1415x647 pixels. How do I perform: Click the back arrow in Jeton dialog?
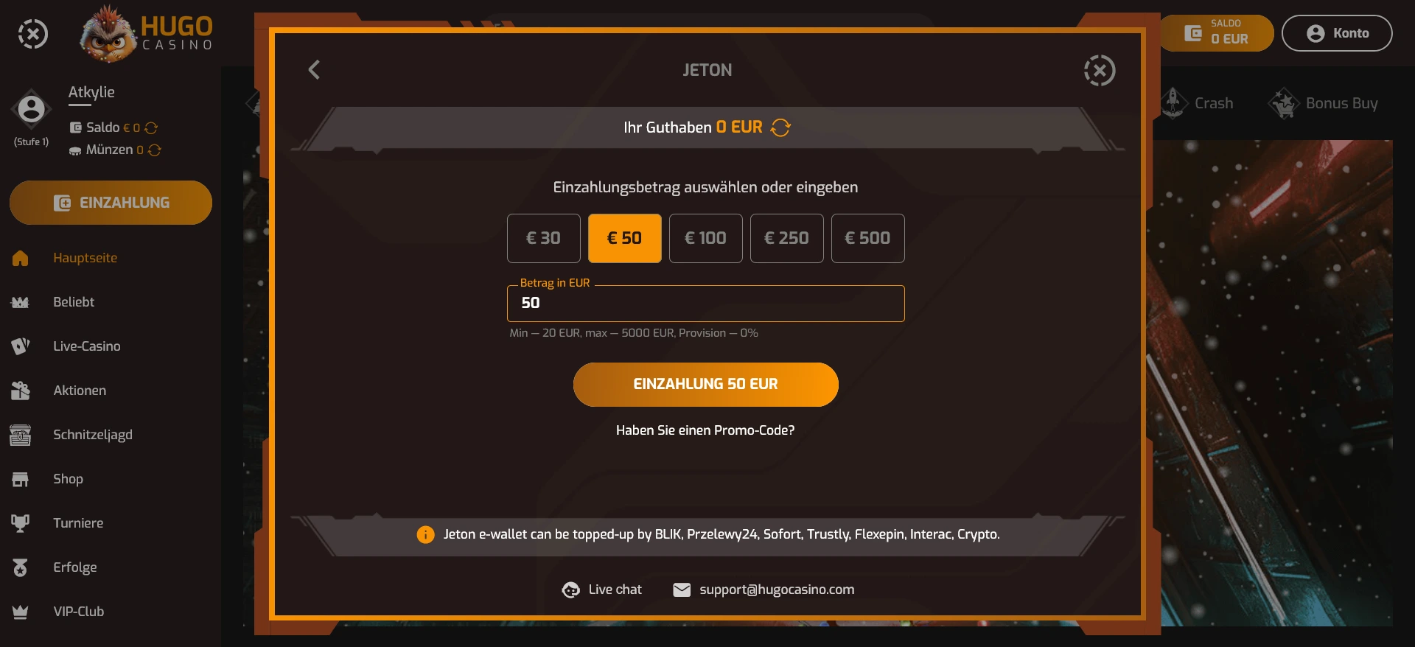(x=314, y=70)
